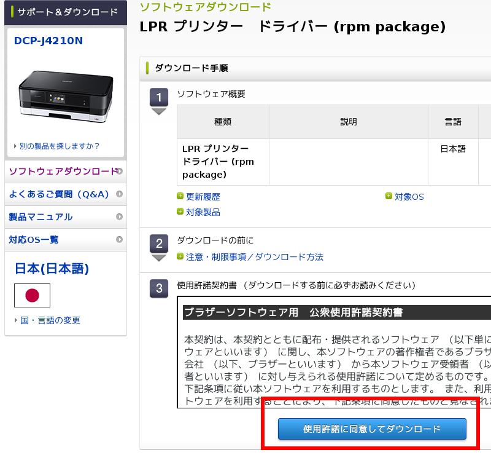Click the agree-to-license download button
Image resolution: width=491 pixels, height=455 pixels.
[x=372, y=429]
